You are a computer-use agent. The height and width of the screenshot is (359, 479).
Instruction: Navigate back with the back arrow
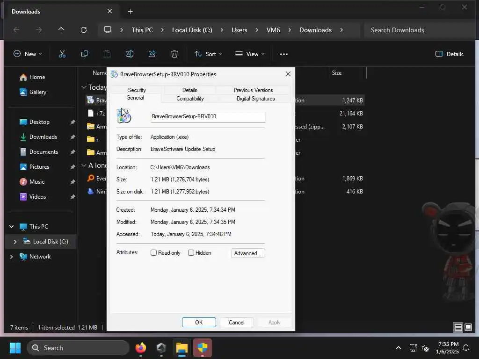[16, 30]
